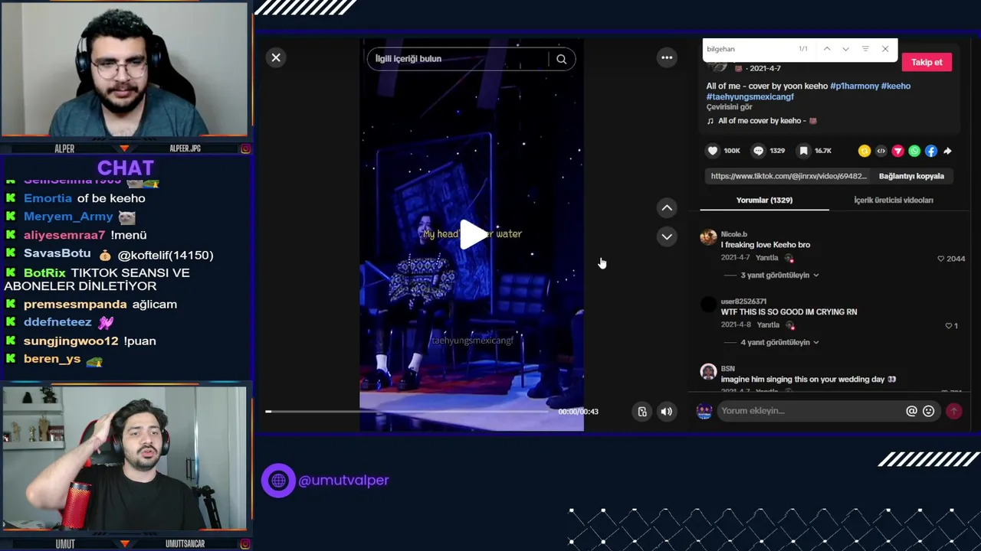The width and height of the screenshot is (981, 551).
Task: Like Nicole.b's comment with 2044 likes
Action: coord(941,259)
